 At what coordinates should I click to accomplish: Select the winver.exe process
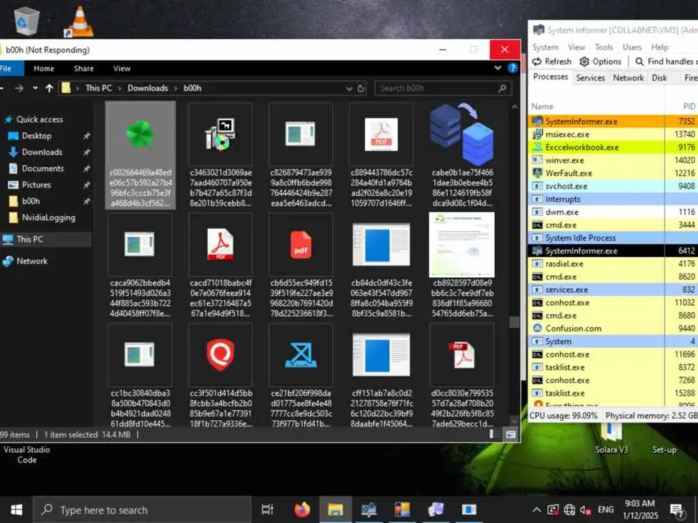613,160
